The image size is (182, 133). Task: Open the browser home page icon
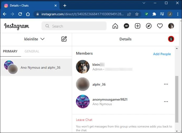pos(28,14)
